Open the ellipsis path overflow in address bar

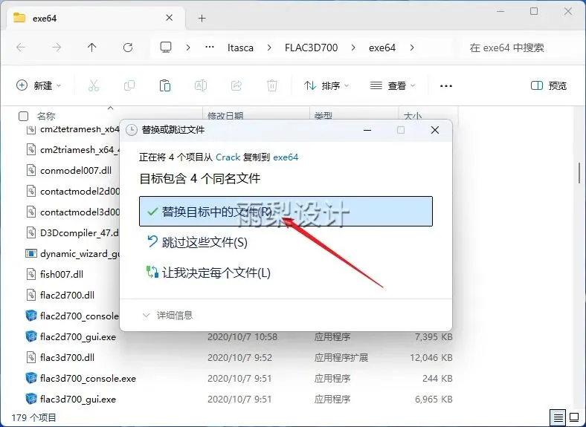point(210,48)
